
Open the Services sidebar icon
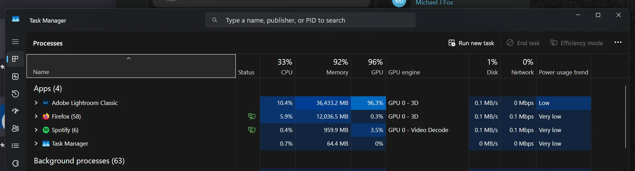point(15,163)
